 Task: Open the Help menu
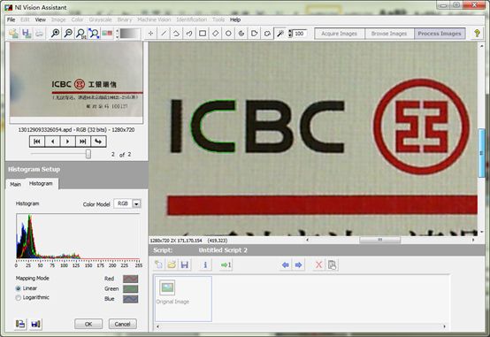[x=235, y=19]
